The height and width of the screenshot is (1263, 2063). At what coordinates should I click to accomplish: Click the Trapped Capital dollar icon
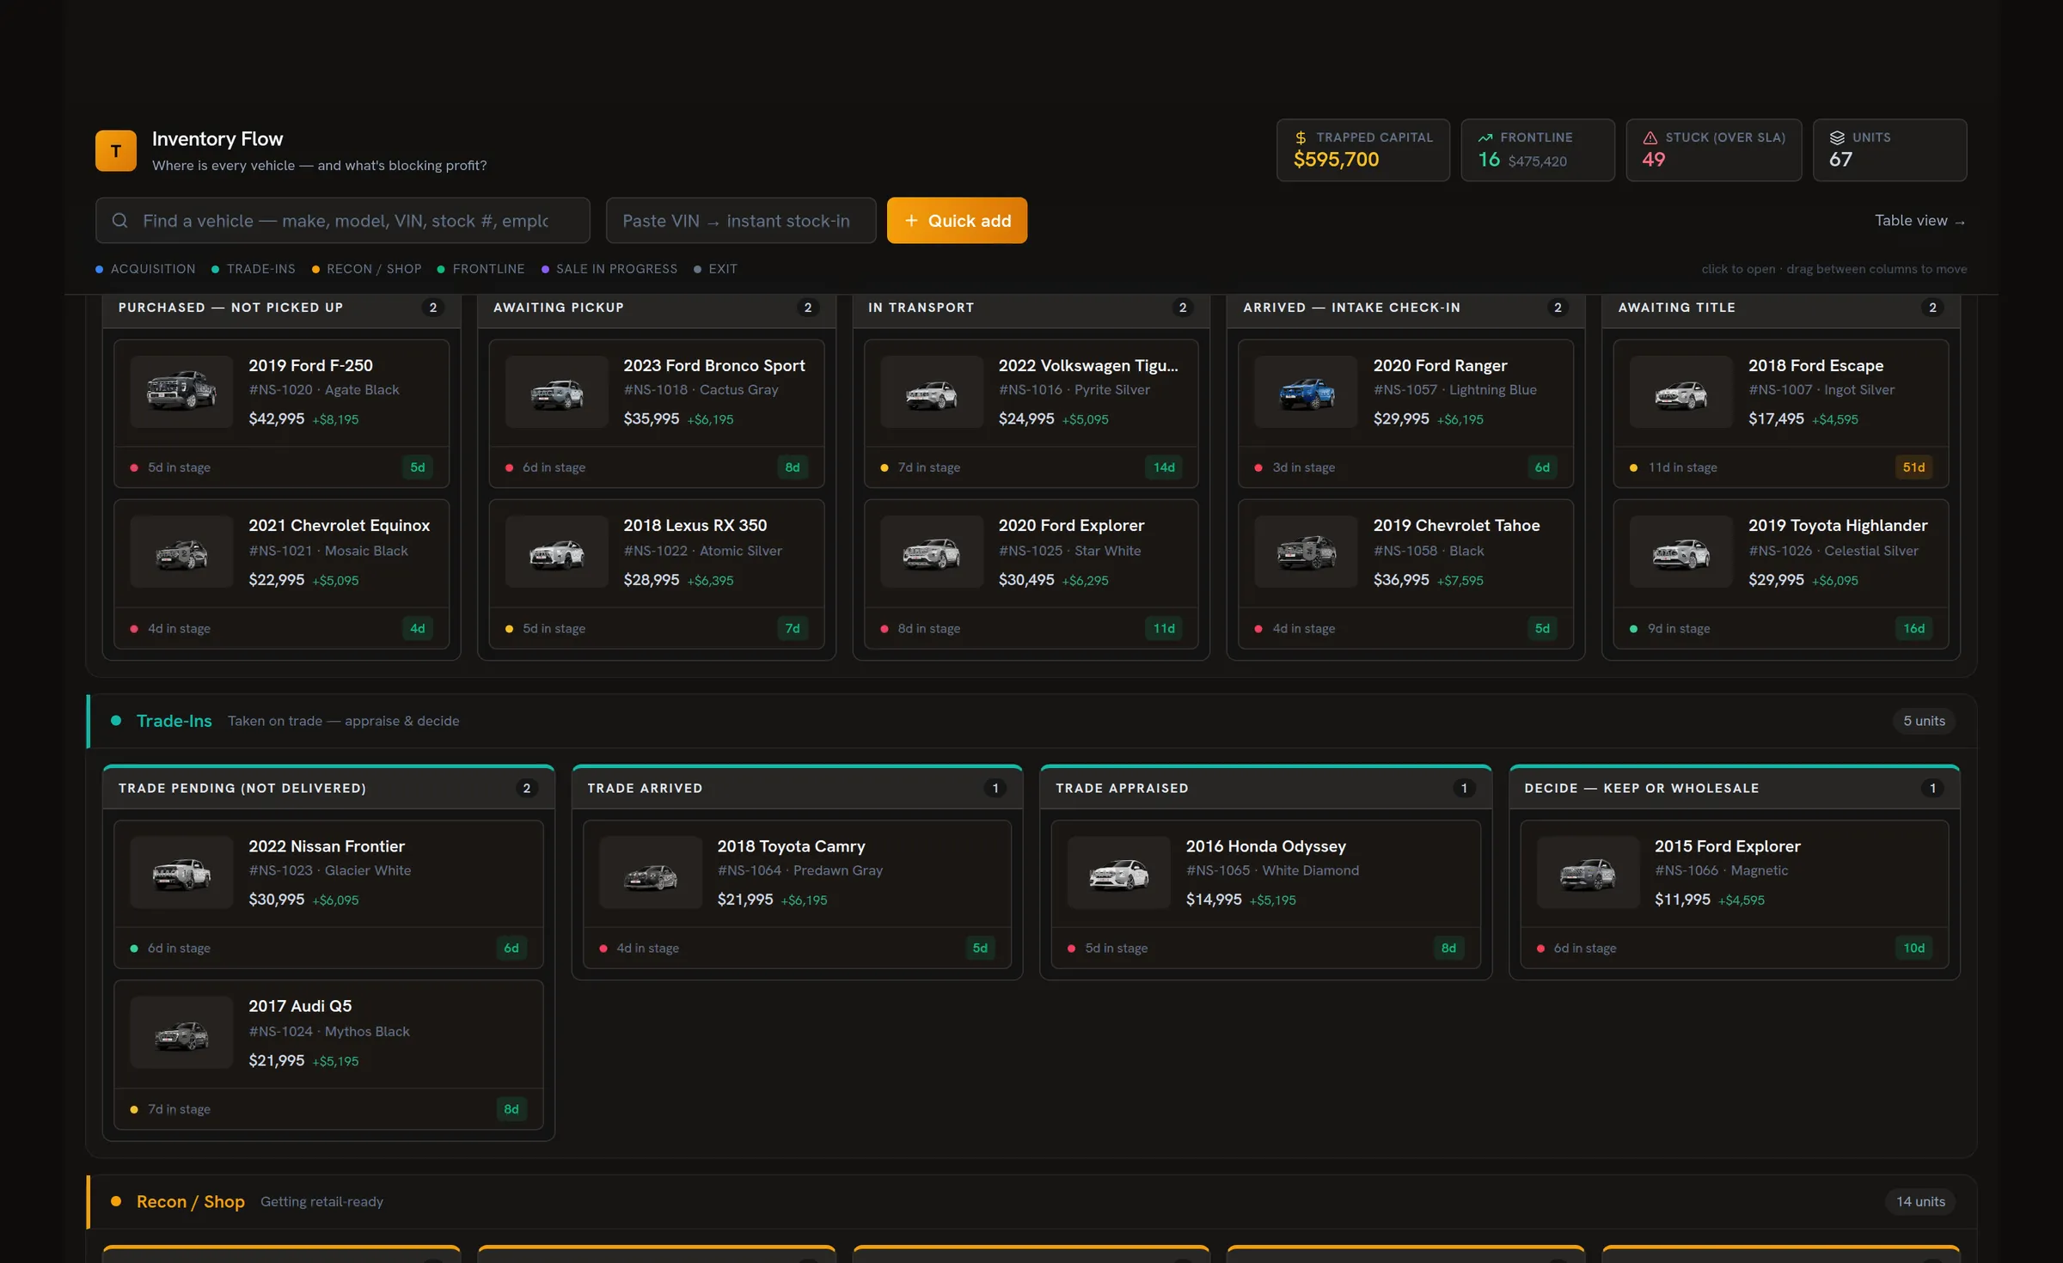pyautogui.click(x=1301, y=137)
